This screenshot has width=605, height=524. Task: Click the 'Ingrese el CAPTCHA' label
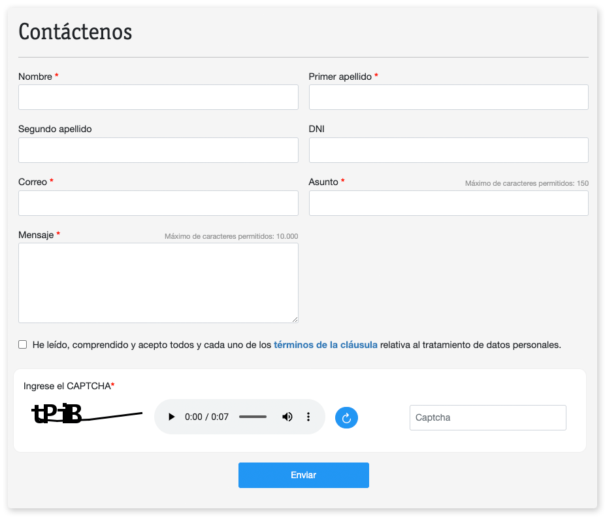click(x=69, y=386)
